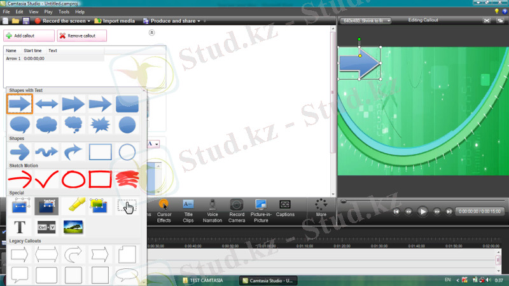Pick the red sketch motion rectangle
The image size is (509, 286).
(101, 179)
